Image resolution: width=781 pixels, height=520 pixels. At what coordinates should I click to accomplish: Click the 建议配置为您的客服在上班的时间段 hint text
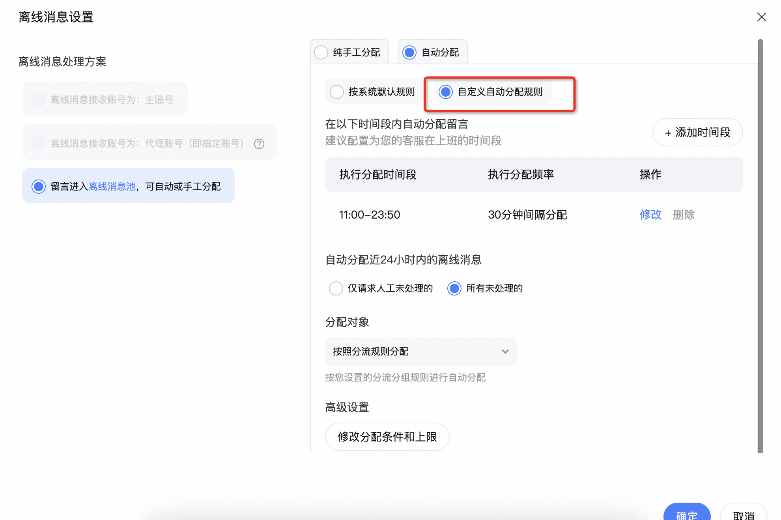click(x=413, y=140)
